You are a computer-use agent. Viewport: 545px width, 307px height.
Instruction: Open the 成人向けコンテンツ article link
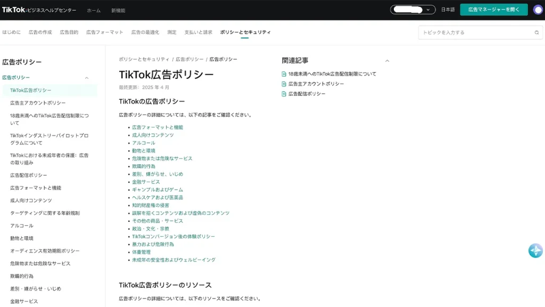click(x=153, y=135)
